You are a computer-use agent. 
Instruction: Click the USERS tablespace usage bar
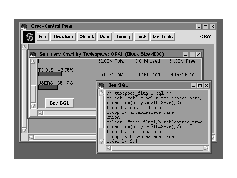pos(48,88)
